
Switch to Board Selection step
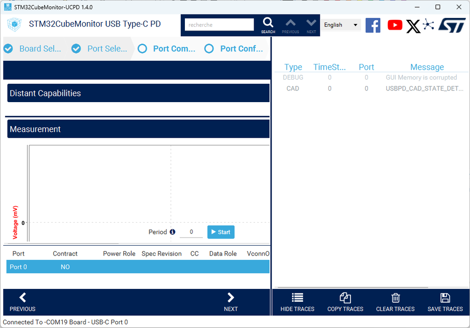(33, 48)
